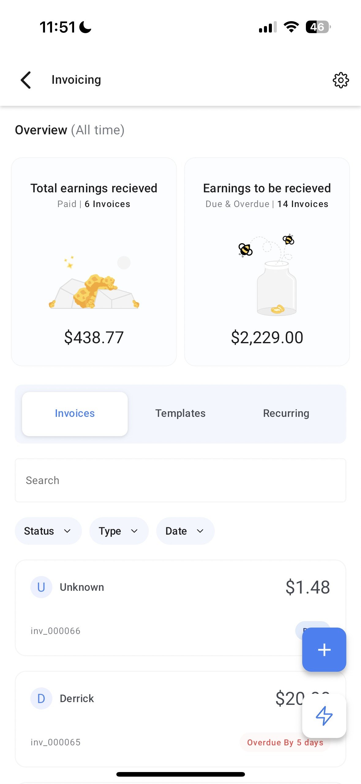Open invoice inv_000066 number text
Image resolution: width=361 pixels, height=784 pixels.
coord(55,631)
